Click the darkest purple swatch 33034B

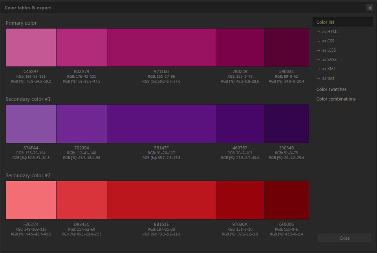point(286,124)
